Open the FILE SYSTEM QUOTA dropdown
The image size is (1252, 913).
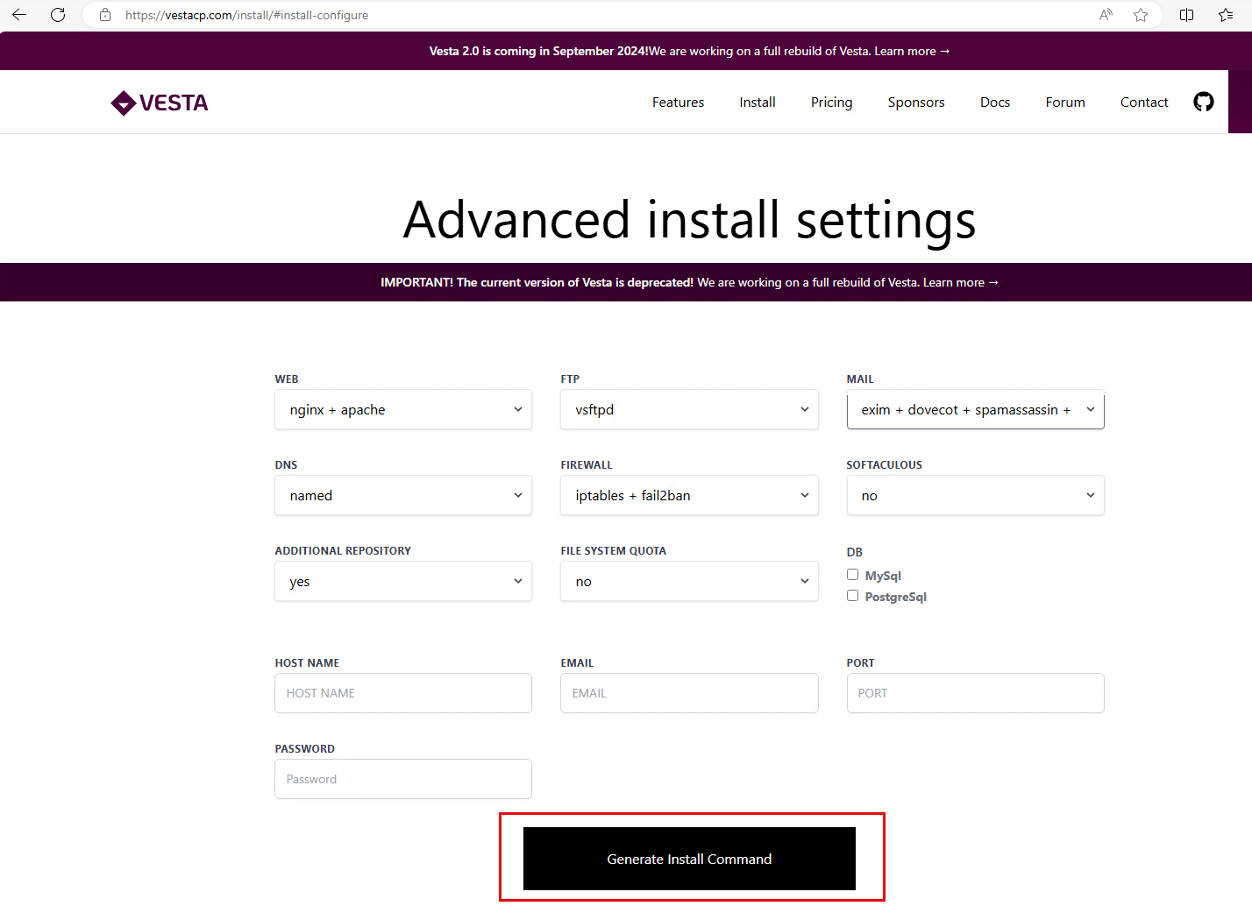click(689, 581)
